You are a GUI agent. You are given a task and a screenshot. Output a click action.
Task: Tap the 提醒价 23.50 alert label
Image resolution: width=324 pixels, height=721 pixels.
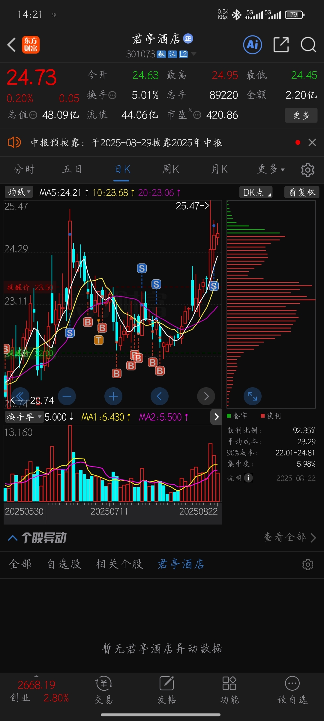(x=29, y=287)
